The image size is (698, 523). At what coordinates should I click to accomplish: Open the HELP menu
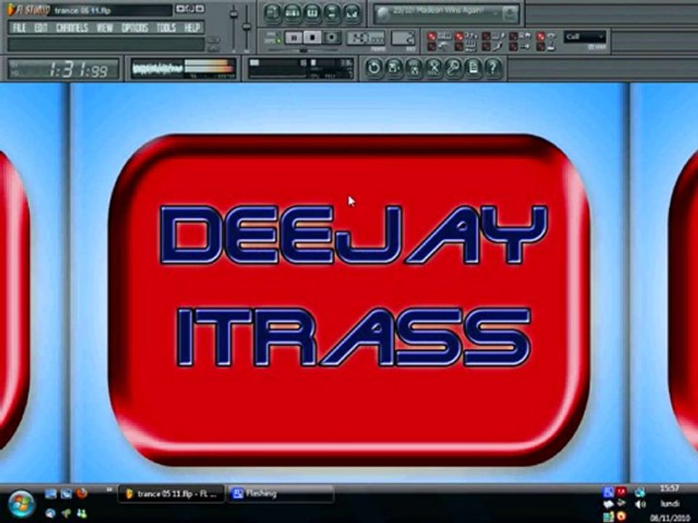(191, 28)
